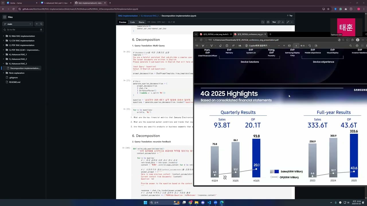Refresh the PDF in the Edge window
This screenshot has height=206, width=367.
click(201, 40)
